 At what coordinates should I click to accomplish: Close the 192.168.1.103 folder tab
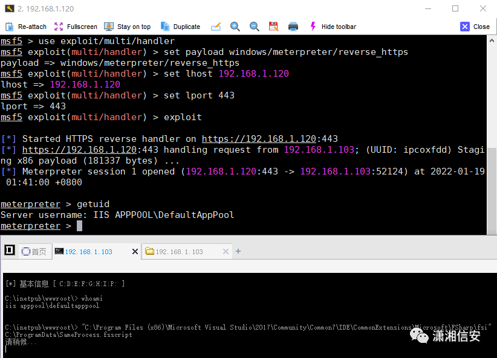click(x=226, y=252)
